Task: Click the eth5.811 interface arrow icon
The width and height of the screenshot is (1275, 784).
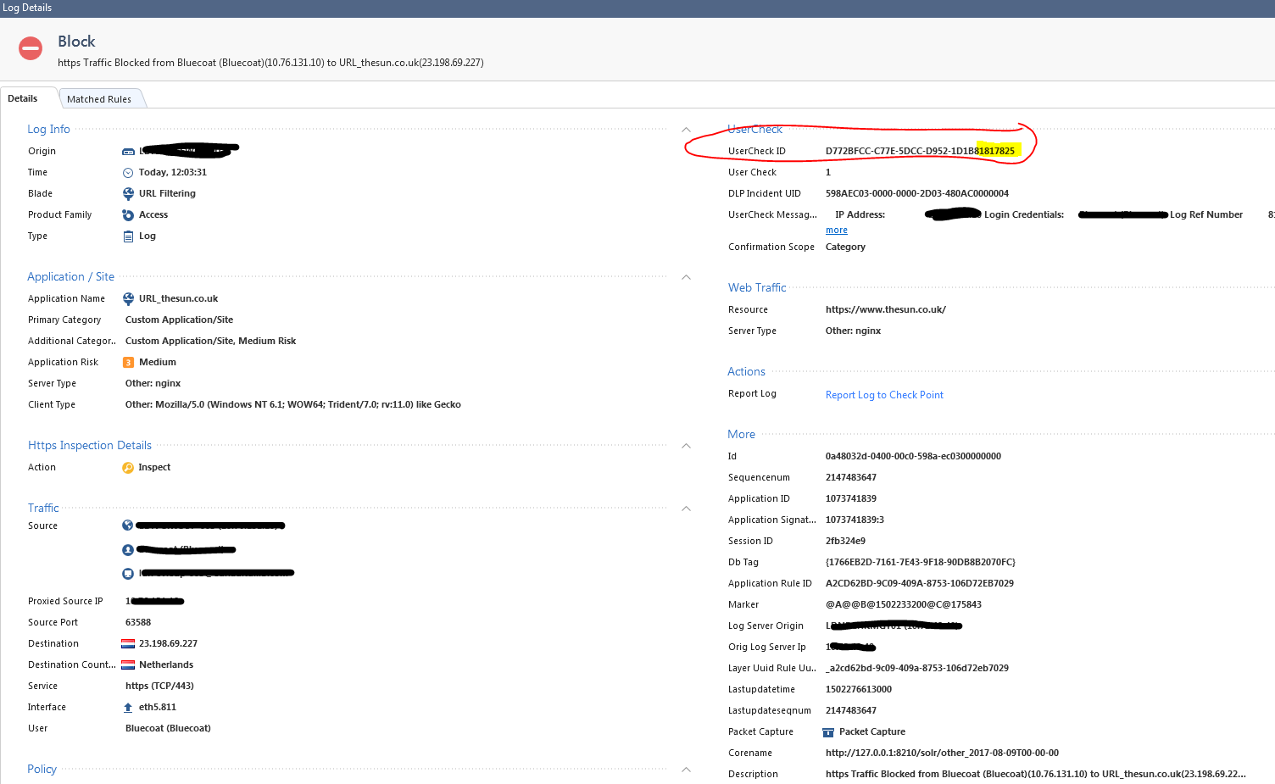Action: coord(128,708)
